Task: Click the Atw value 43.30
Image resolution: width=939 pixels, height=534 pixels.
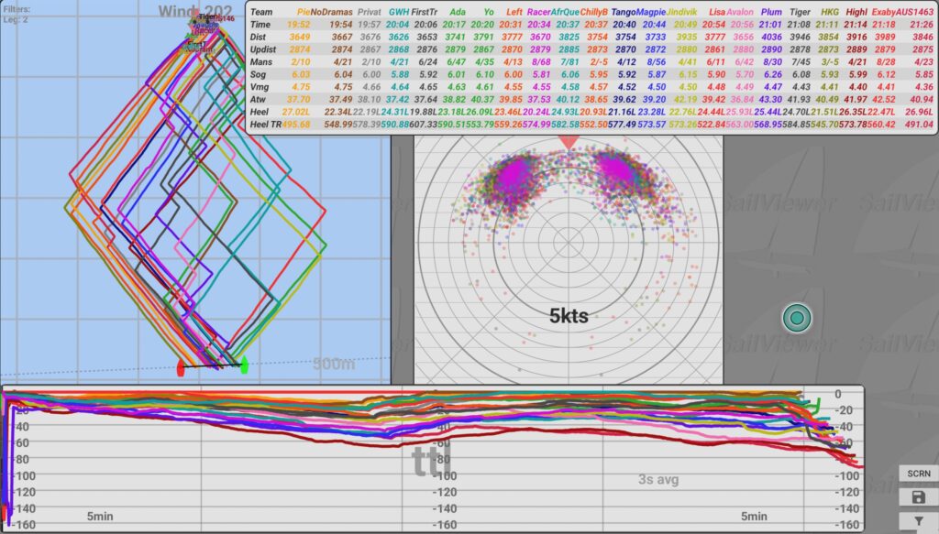Action: coord(770,99)
